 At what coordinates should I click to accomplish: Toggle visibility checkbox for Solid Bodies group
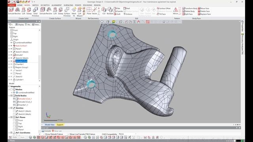tap(11, 95)
